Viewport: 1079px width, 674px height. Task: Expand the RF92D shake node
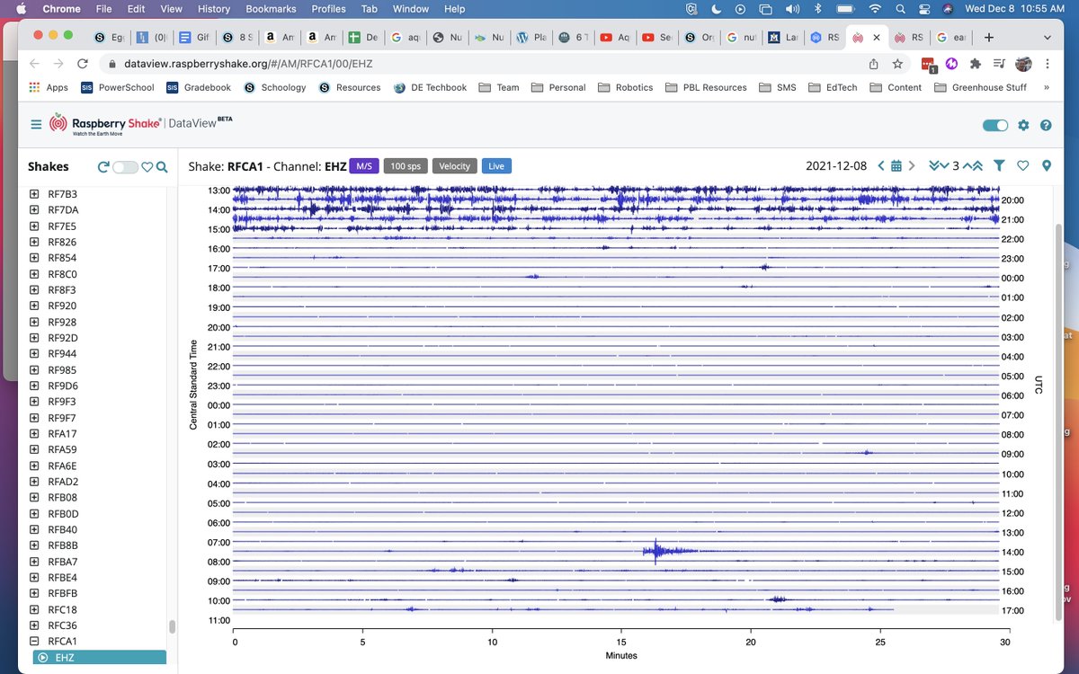tap(34, 338)
